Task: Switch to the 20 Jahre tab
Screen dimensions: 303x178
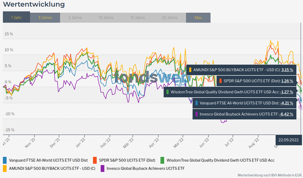Action: coord(170,17)
